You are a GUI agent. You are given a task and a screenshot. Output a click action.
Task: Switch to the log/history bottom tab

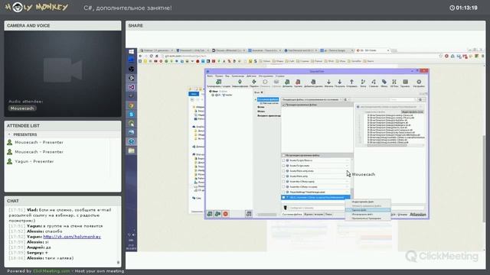(x=313, y=215)
